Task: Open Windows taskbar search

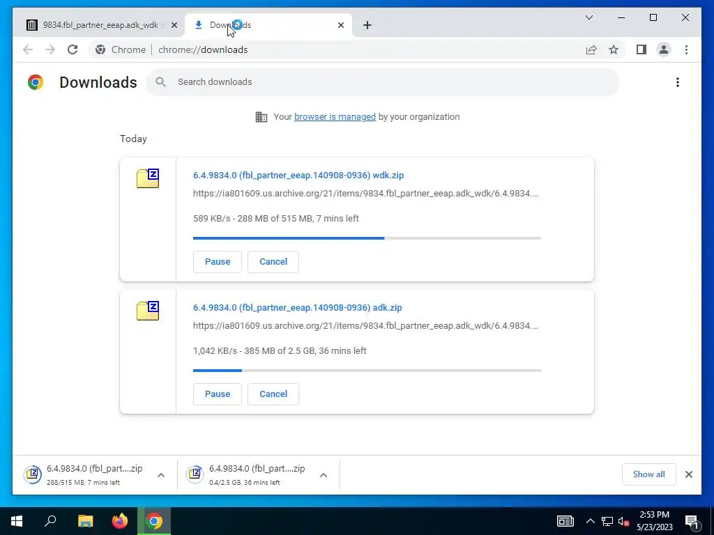Action: (x=50, y=521)
